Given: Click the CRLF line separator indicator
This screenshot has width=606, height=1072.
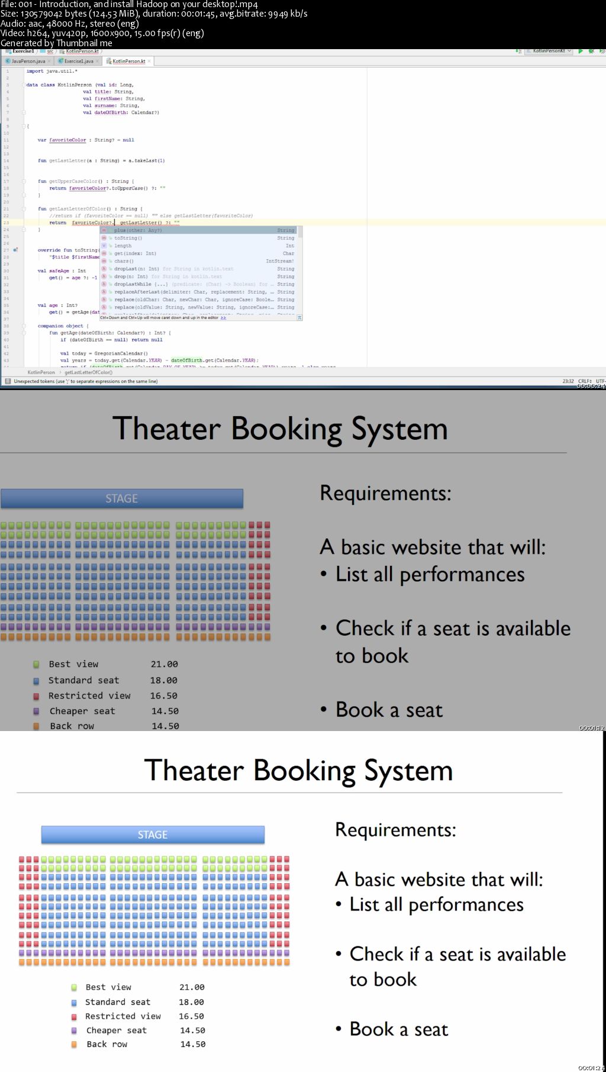Looking at the screenshot, I should click(x=585, y=381).
